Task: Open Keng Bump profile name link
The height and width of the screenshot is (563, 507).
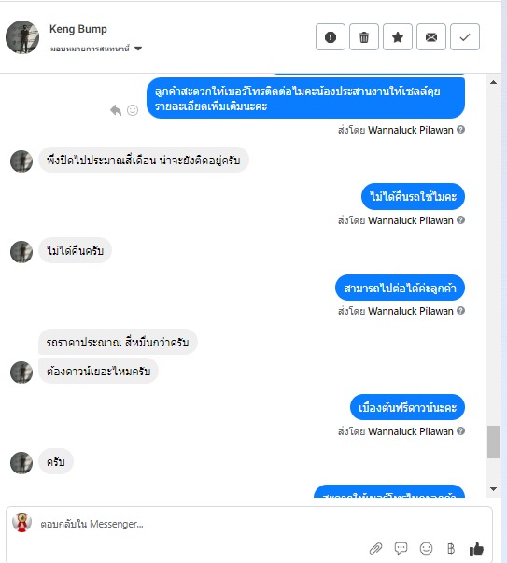Action: tap(78, 29)
